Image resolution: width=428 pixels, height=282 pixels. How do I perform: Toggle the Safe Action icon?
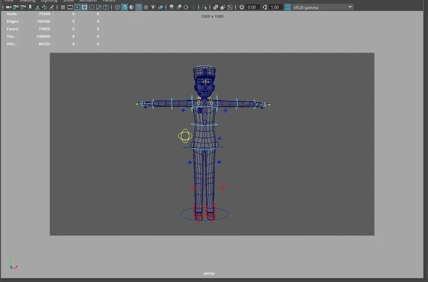pos(99,8)
